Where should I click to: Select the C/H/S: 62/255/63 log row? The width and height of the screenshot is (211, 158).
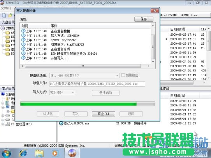(x=86, y=40)
